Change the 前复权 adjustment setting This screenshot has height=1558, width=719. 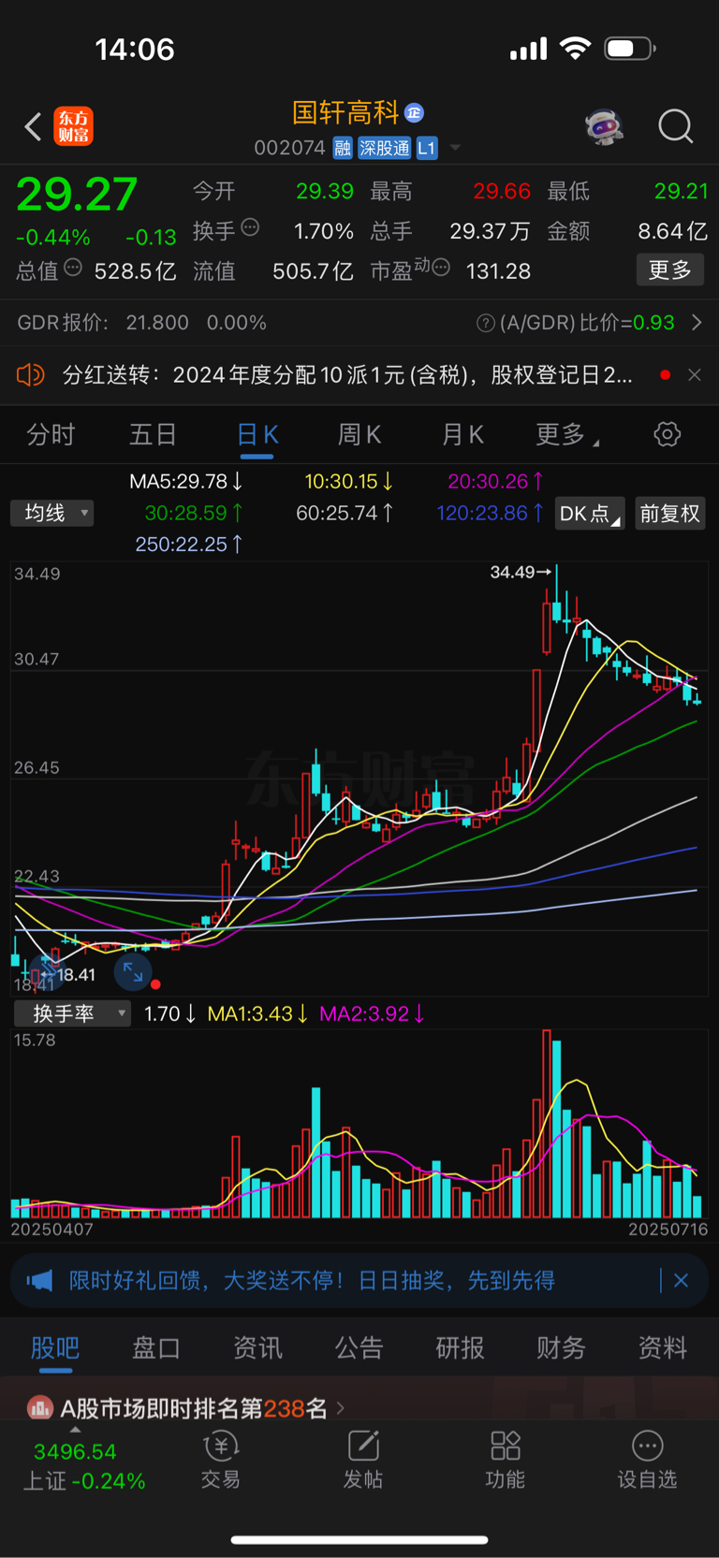click(x=670, y=514)
